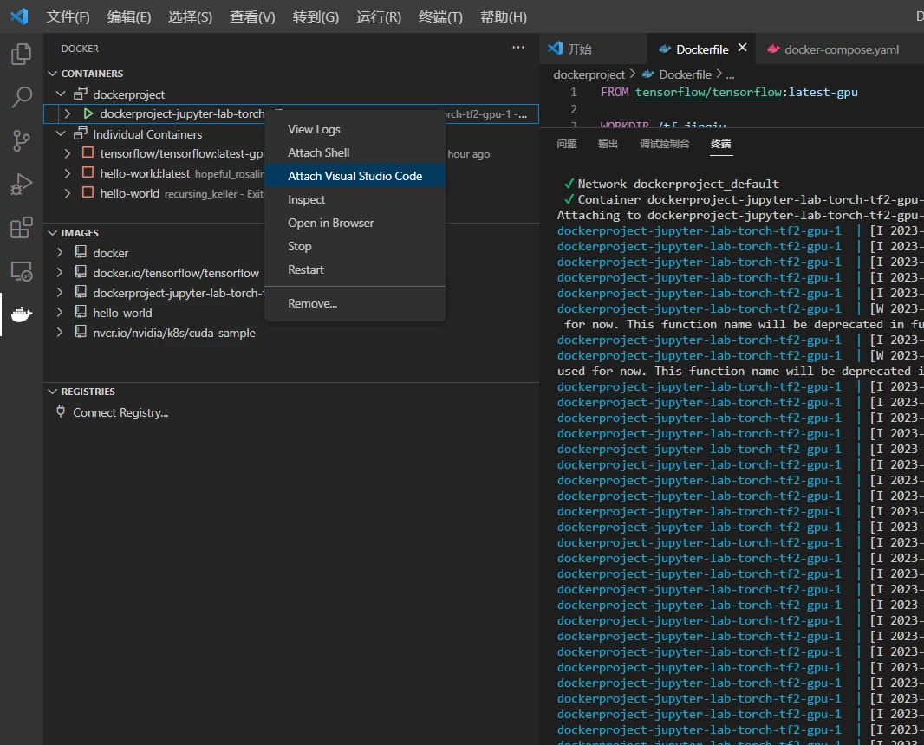
Task: Switch to the docker-compose.yaml tab
Action: click(x=842, y=49)
